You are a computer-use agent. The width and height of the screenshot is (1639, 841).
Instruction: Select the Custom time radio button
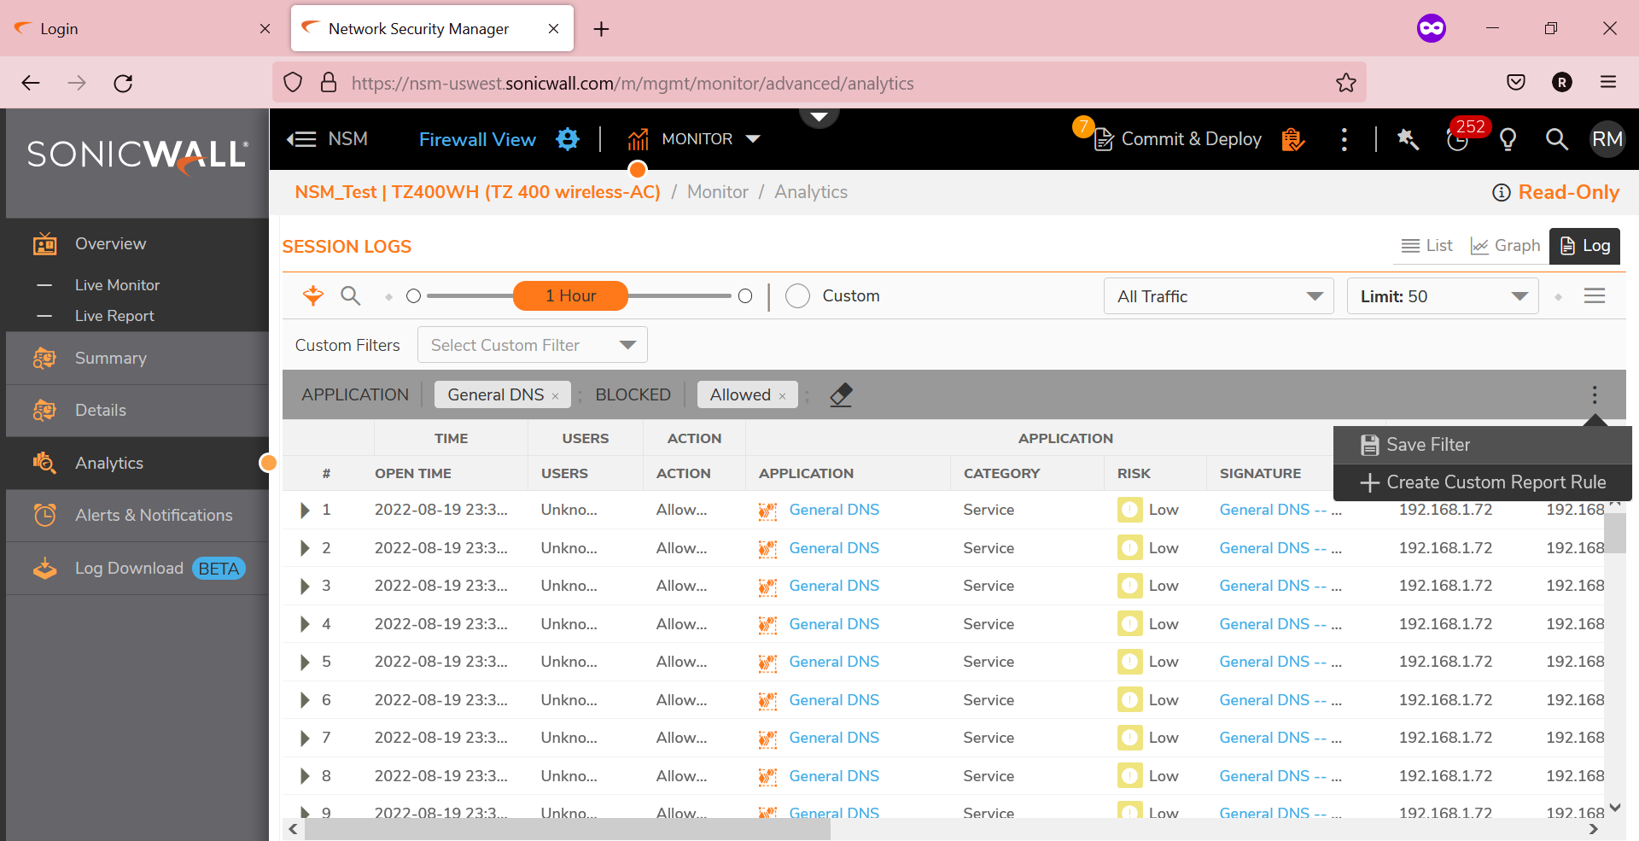click(x=797, y=296)
